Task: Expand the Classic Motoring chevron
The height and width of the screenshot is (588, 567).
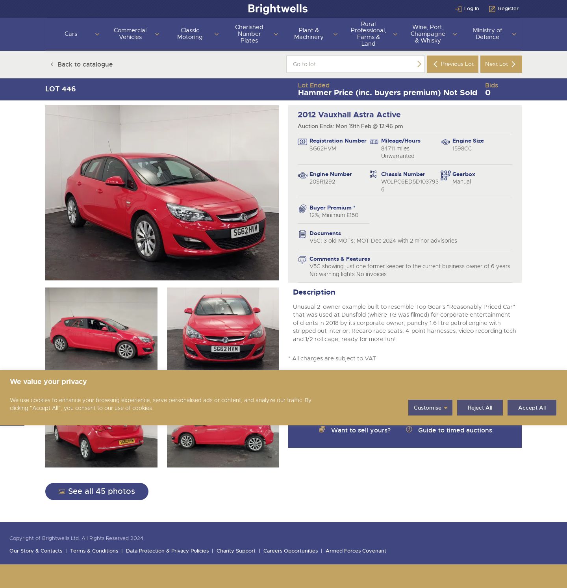Action: tap(217, 34)
